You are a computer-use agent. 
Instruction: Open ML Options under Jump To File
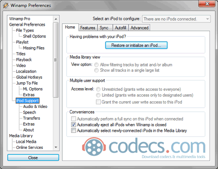click(x=33, y=89)
